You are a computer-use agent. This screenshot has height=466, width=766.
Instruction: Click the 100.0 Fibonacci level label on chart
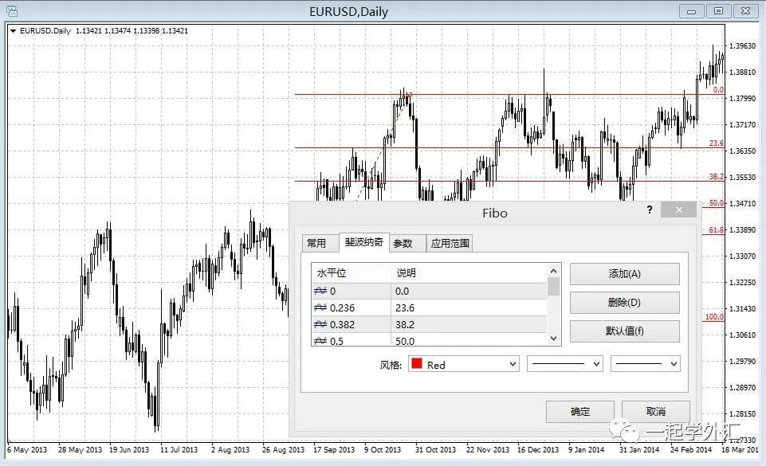(713, 317)
